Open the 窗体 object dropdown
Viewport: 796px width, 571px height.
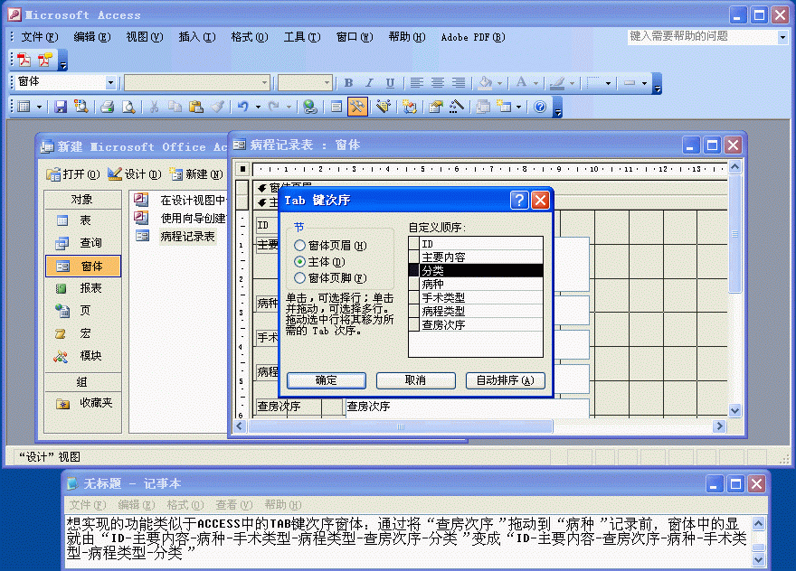point(110,82)
